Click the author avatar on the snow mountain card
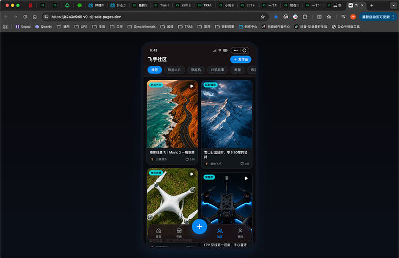 (206, 164)
